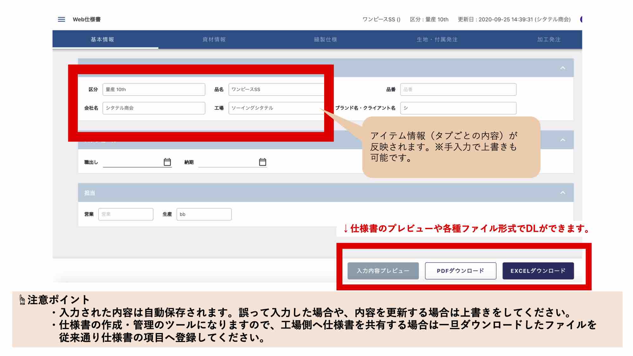Click the PDFダウンロード button

click(x=461, y=271)
